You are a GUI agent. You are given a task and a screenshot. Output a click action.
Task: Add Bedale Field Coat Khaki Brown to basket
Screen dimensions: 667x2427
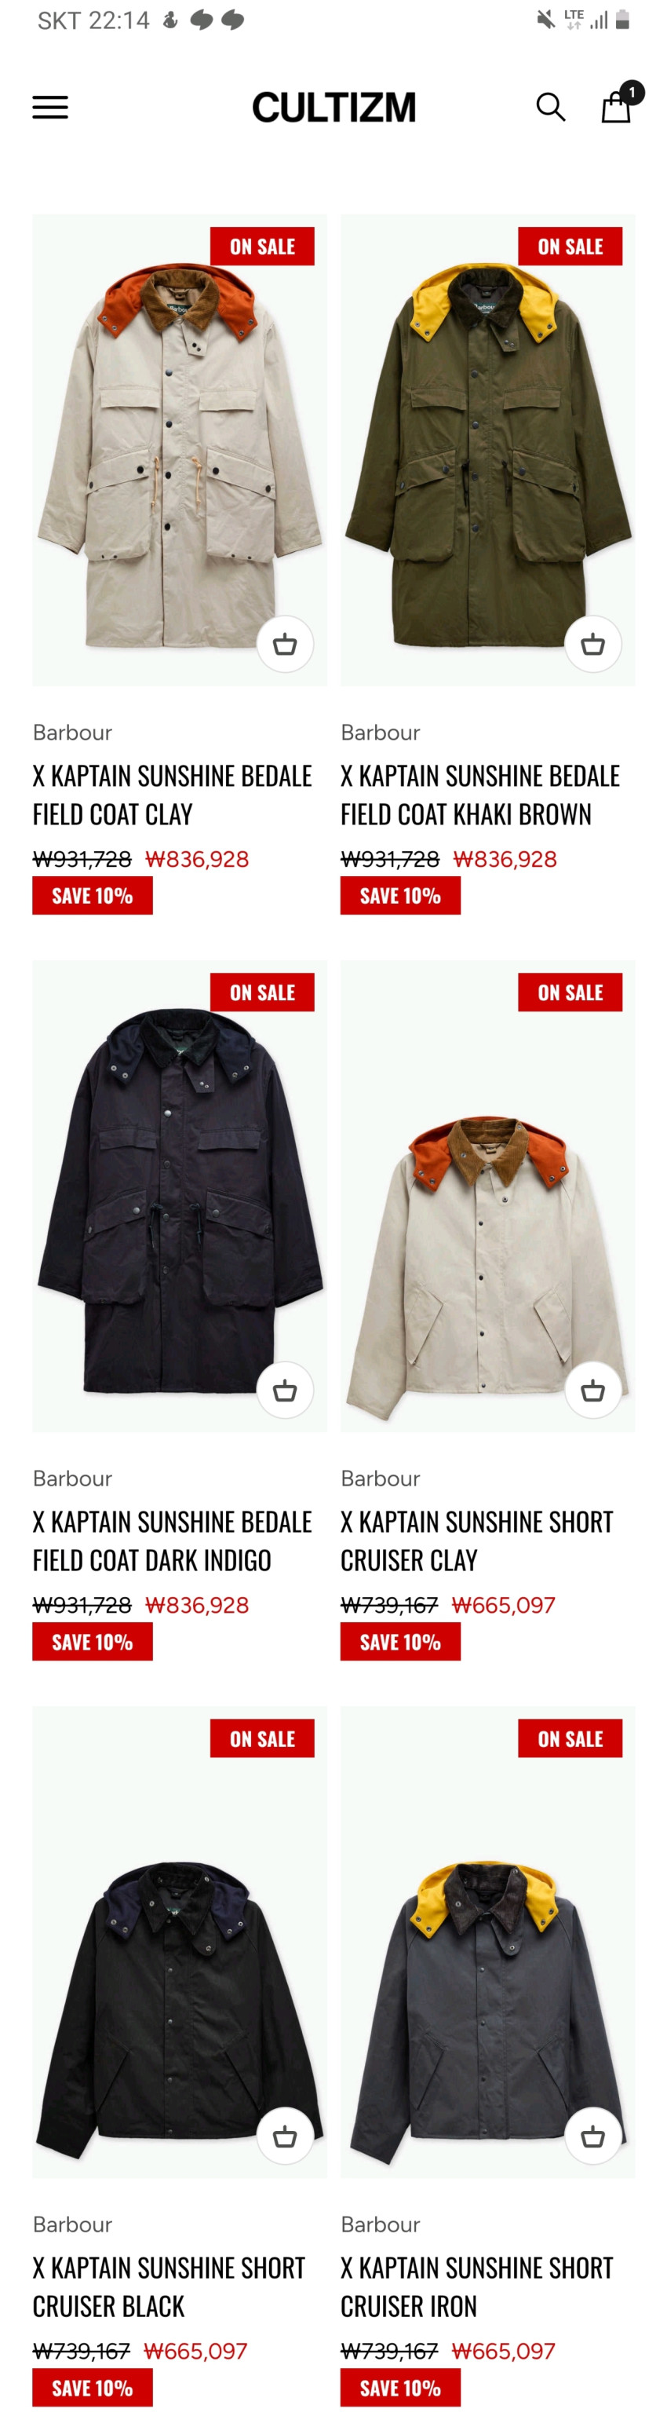coord(592,645)
